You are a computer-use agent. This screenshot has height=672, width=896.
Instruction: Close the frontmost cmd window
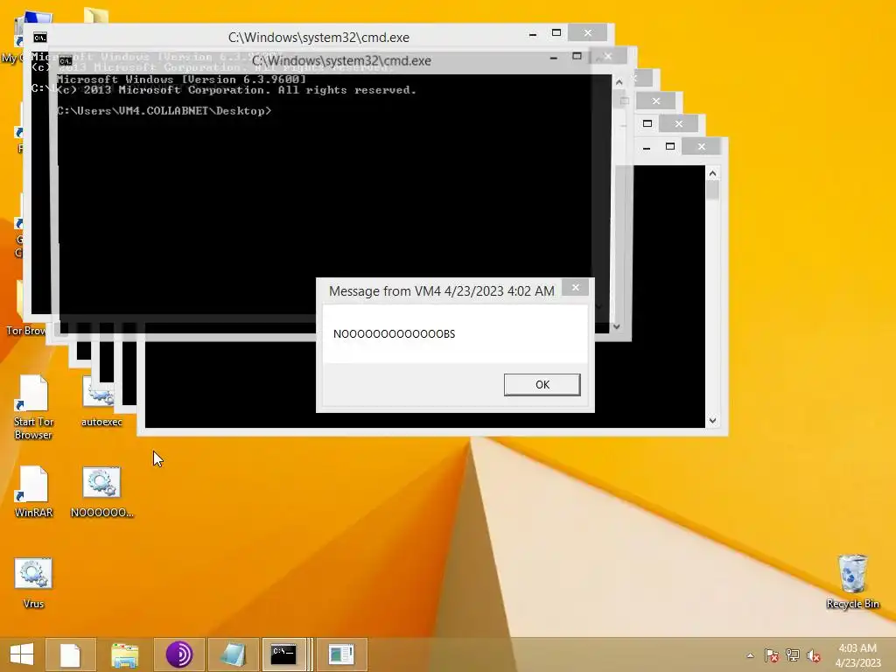point(701,147)
